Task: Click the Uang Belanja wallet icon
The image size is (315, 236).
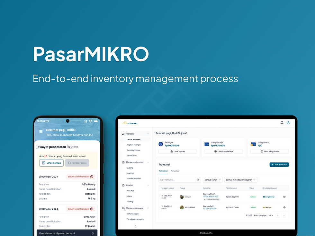Action: point(207,144)
